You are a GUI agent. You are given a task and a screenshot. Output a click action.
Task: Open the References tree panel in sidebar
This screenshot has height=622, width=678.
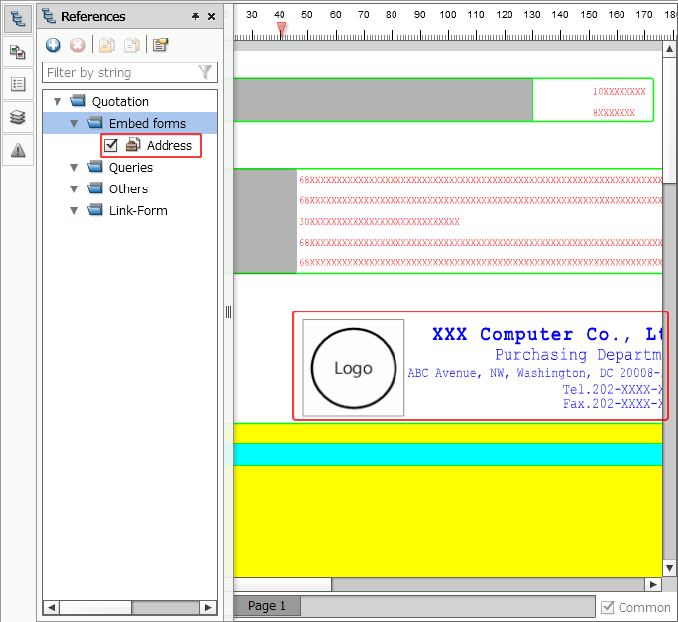[18, 19]
